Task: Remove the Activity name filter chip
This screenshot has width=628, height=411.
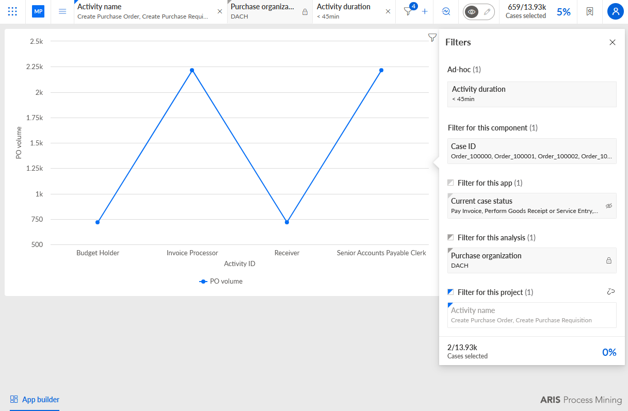Action: click(x=220, y=11)
